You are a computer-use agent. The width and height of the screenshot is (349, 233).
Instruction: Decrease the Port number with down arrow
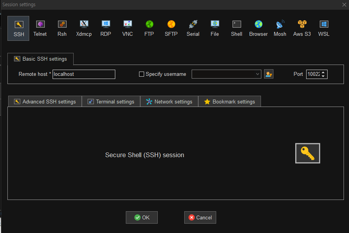click(323, 76)
